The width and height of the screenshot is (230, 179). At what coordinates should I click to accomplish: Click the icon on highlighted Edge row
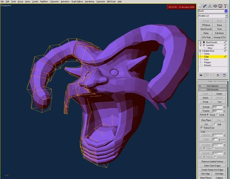click(x=225, y=57)
